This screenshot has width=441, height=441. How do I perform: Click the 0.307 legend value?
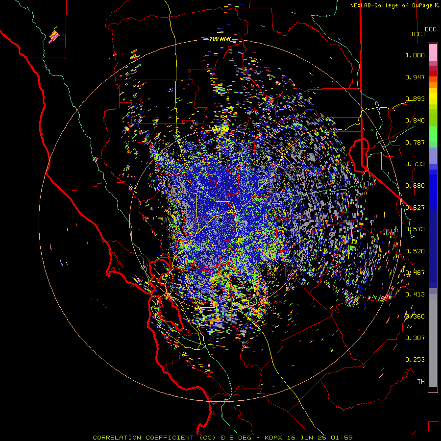(415, 338)
